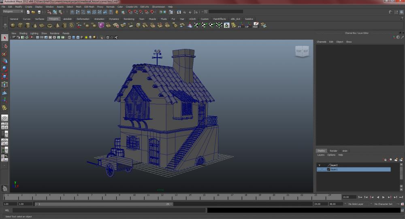
Task: Activate the Select tool in toolbox
Action: 4,38
